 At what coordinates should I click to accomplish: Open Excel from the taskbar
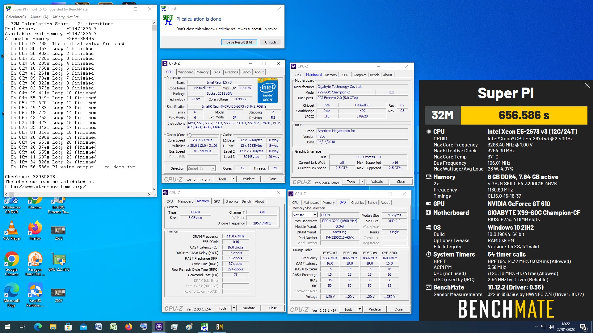113,327
